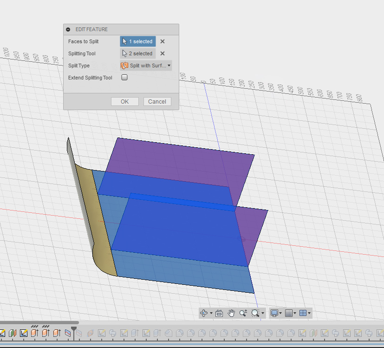Select the Zoom magnifier tool

click(x=243, y=313)
